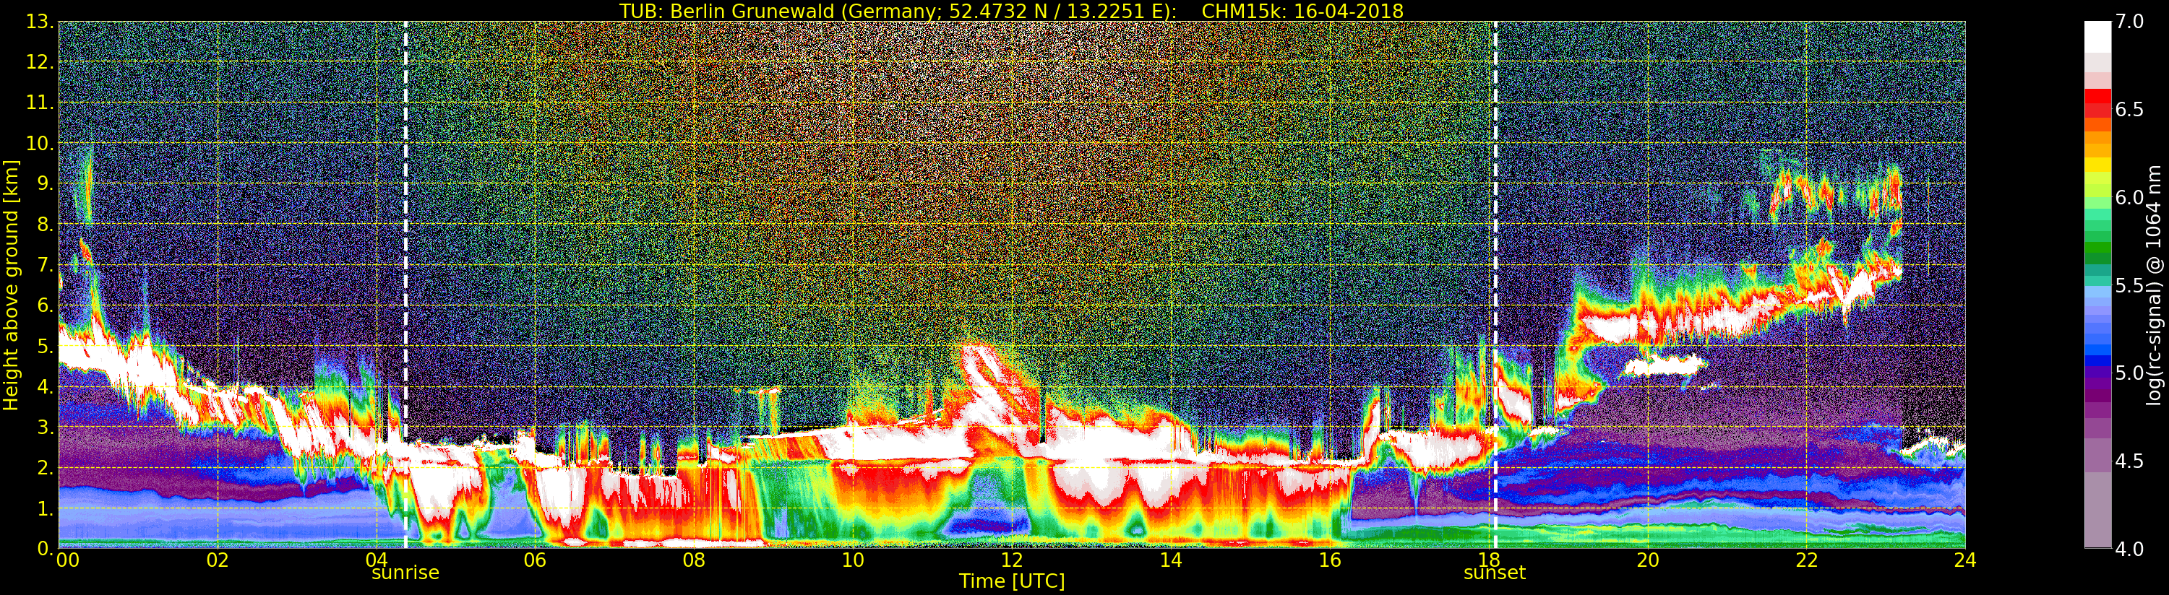Select the 'Height above ground [km]' axis label
This screenshot has height=595, width=2169.
(11, 285)
